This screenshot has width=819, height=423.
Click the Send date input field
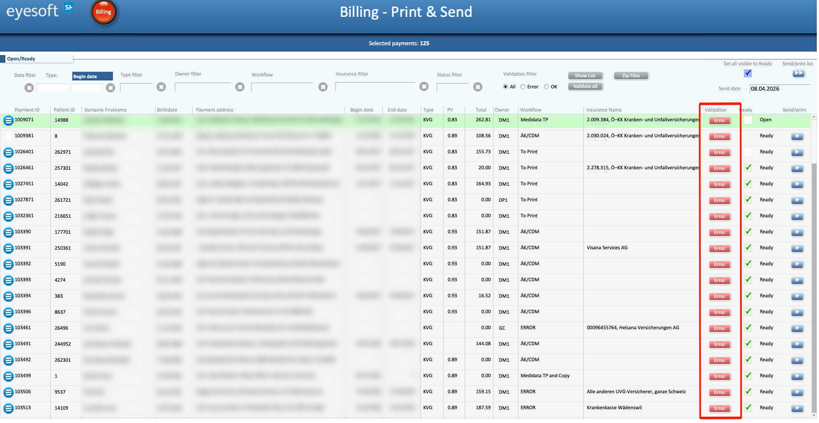(780, 88)
